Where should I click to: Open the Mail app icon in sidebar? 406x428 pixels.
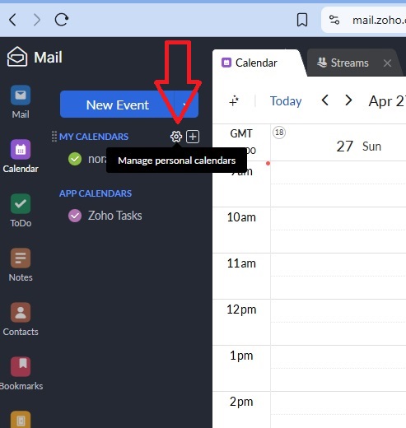coord(21,95)
